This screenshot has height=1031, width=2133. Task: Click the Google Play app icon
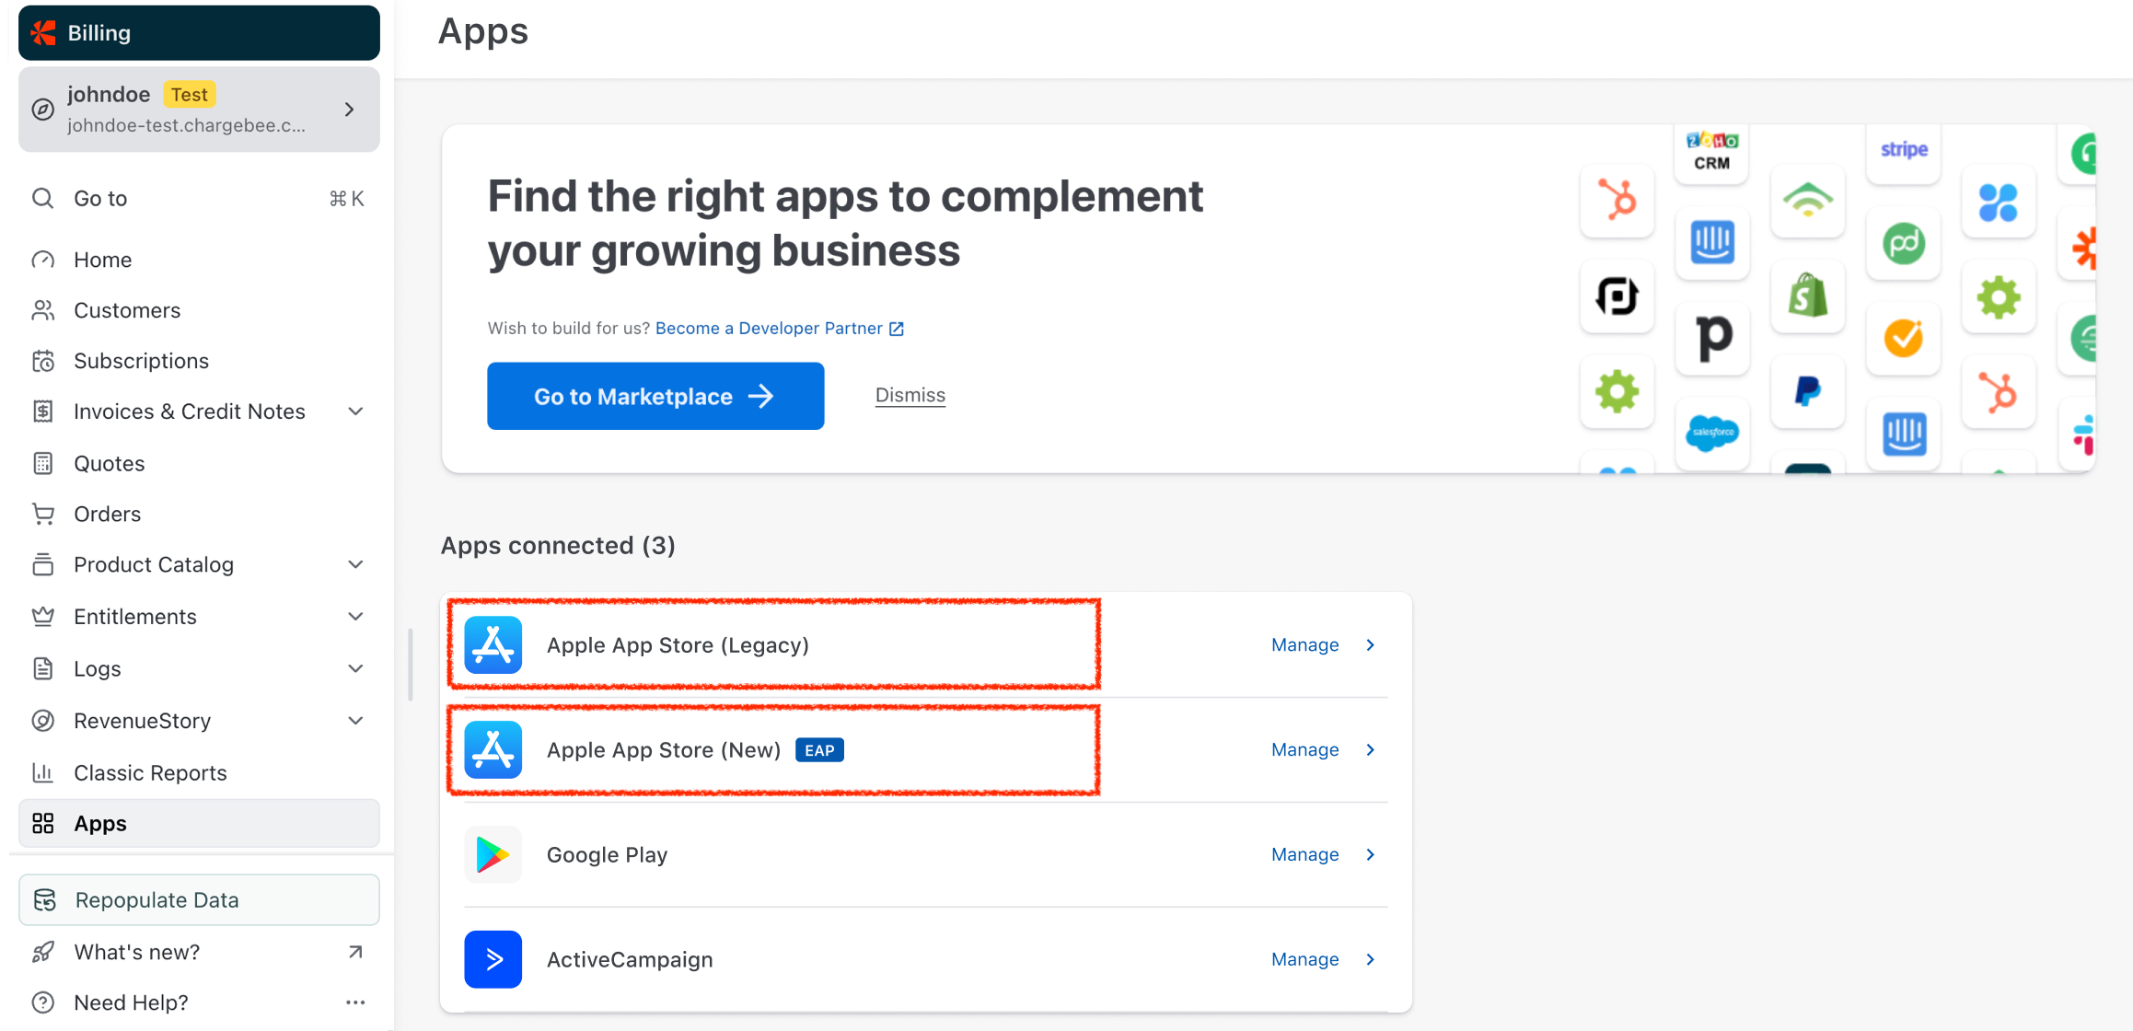point(493,855)
